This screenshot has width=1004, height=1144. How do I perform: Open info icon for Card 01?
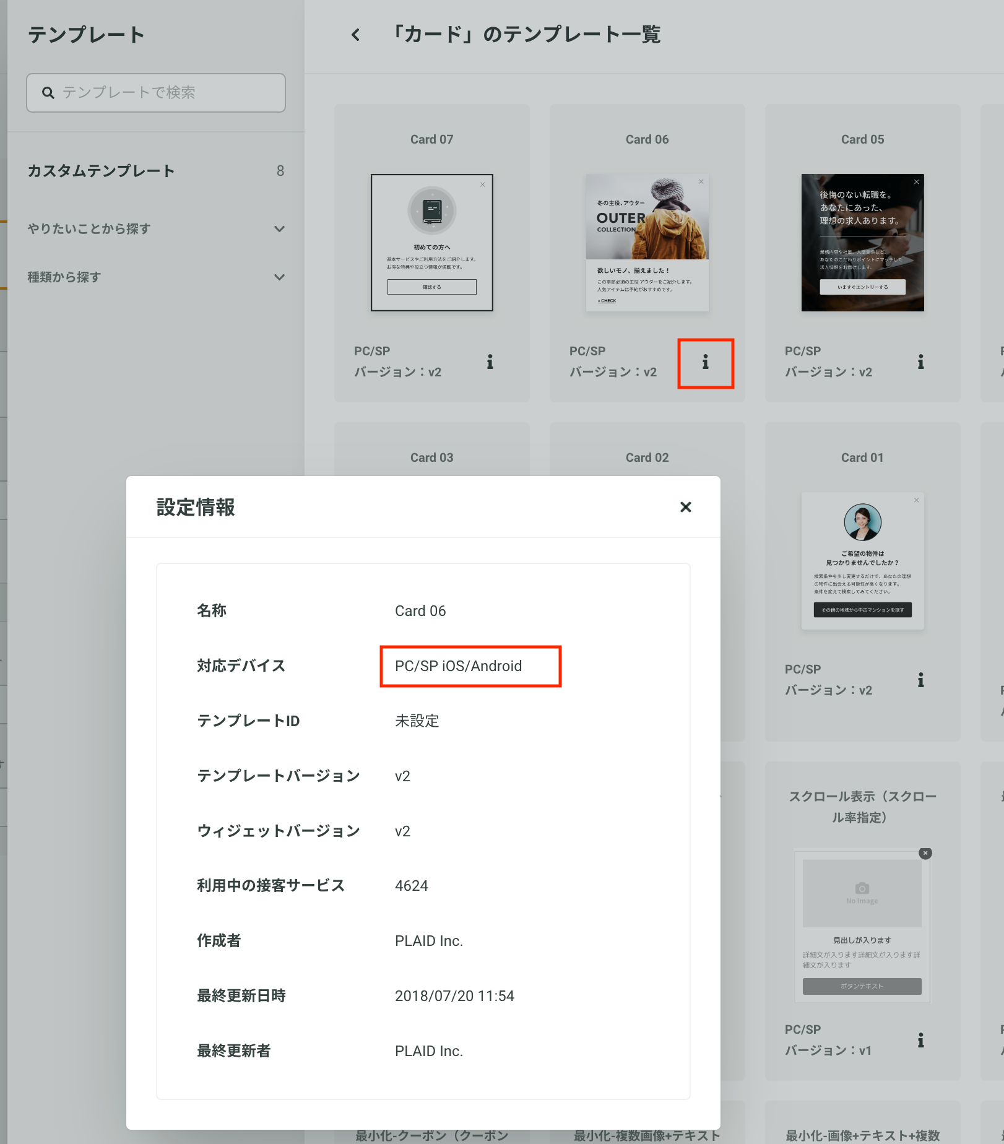pyautogui.click(x=920, y=680)
